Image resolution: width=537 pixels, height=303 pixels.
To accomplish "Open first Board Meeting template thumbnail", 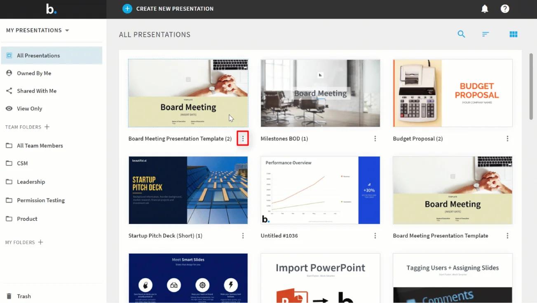I will coord(188,93).
